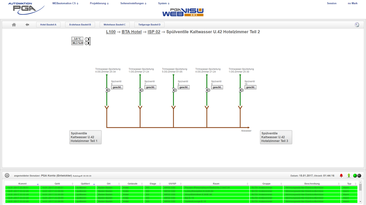Open the WEBautomation CS dropdown menu
Screen dimensions: 366x205
[x=65, y=3]
